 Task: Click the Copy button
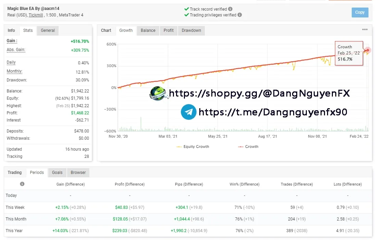(360, 12)
